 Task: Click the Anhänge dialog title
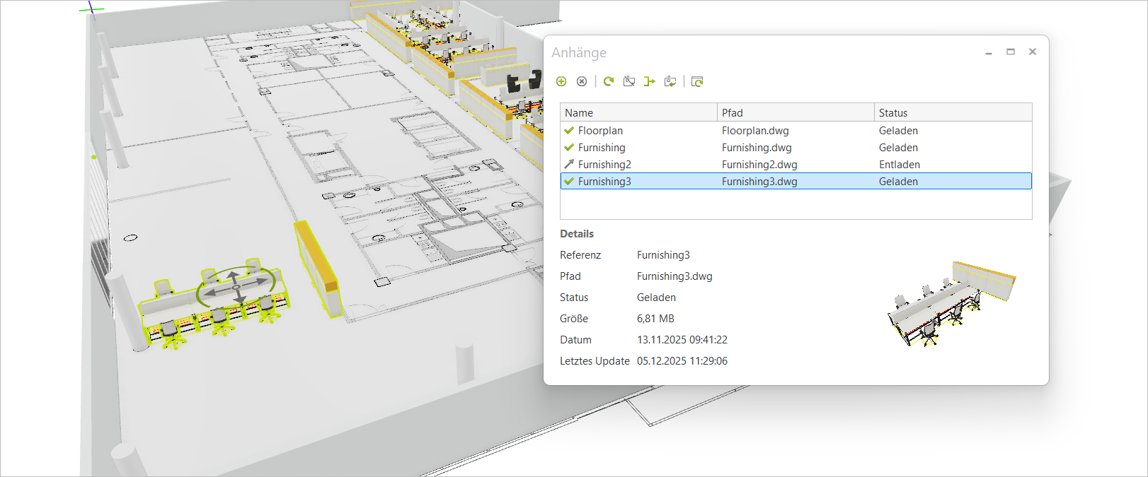pos(579,53)
